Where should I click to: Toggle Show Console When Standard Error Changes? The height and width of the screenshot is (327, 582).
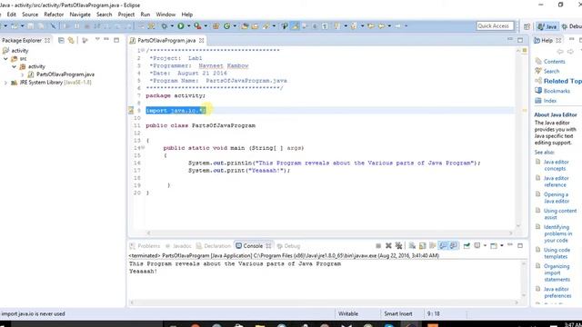coord(454,245)
